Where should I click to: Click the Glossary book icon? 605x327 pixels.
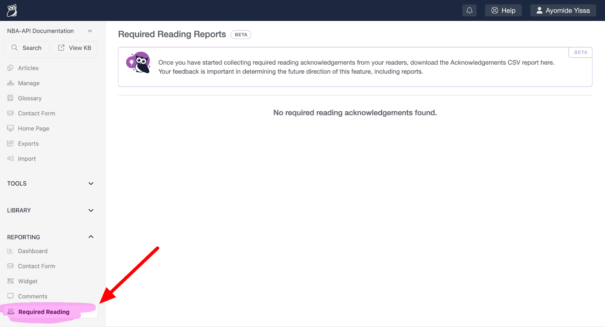point(11,98)
